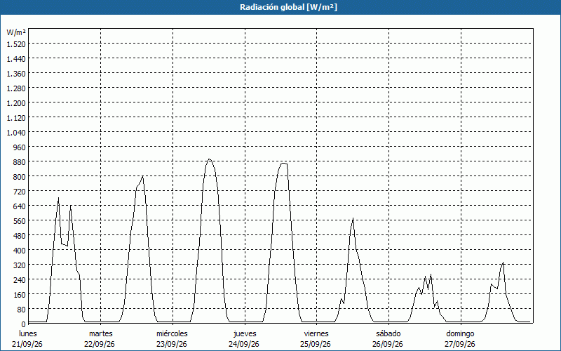The image size is (561, 351).
Task: Click the 800 y-axis value
Action: click(x=20, y=177)
